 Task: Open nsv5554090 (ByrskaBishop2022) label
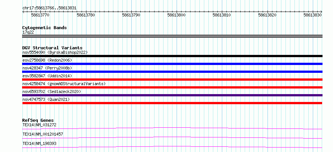click(x=55, y=52)
